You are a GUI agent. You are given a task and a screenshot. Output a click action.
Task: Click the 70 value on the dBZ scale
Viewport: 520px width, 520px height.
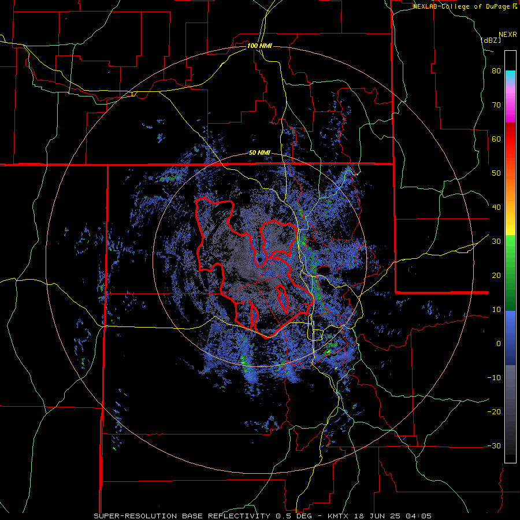(x=496, y=105)
